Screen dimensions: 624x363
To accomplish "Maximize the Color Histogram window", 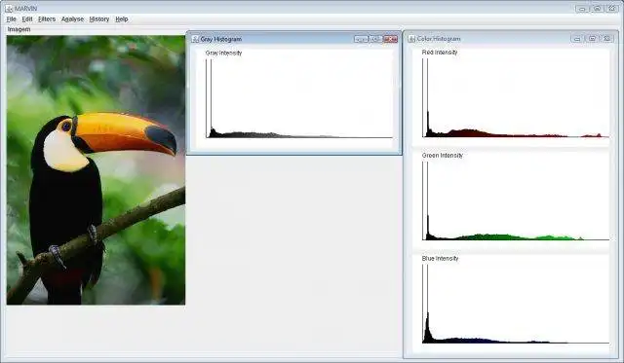I will pos(592,39).
